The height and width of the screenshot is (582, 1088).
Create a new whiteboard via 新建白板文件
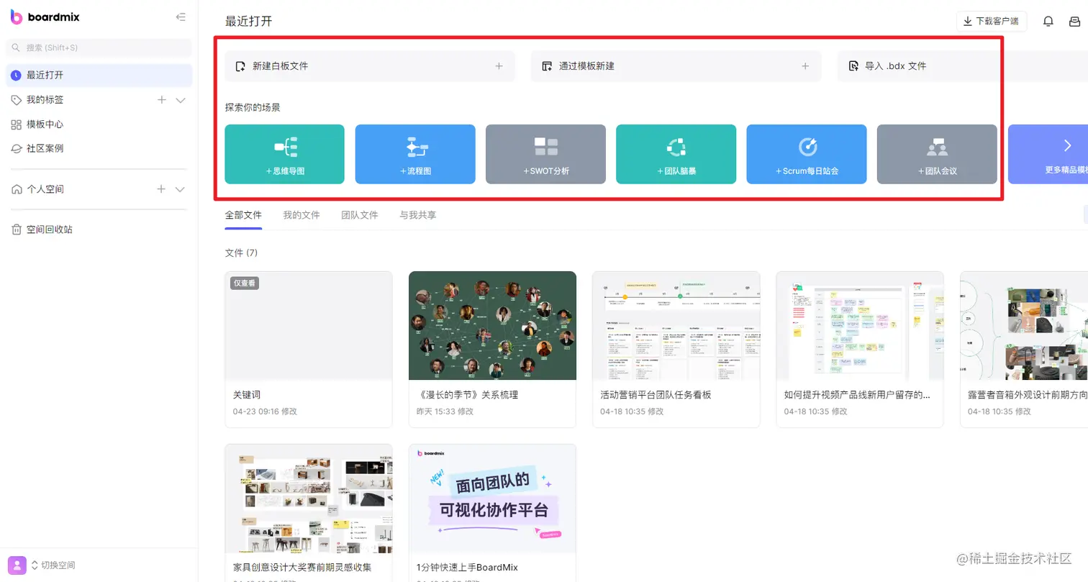370,66
